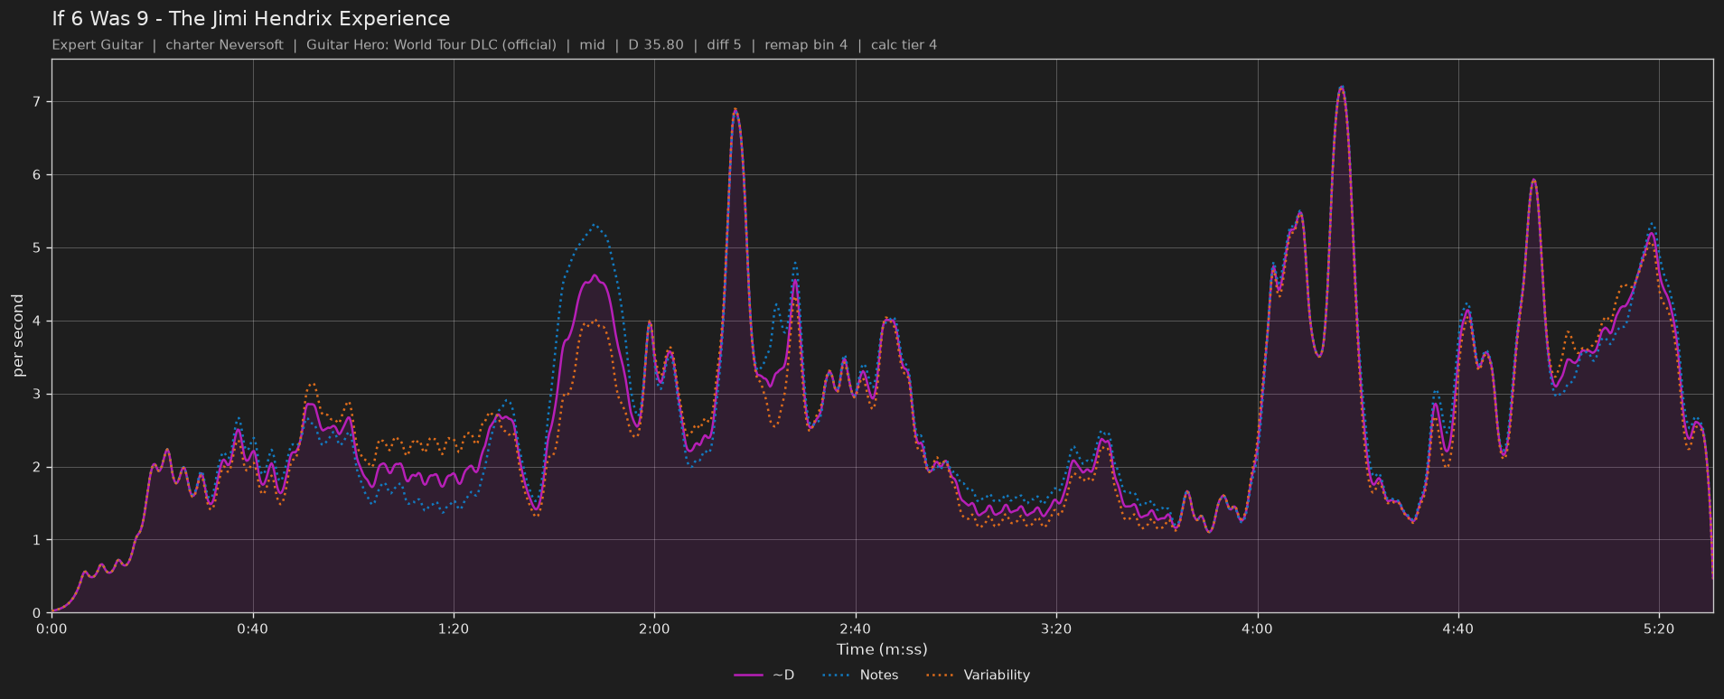
Task: Click the 3:20 x-axis tick label
Action: coord(1056,629)
